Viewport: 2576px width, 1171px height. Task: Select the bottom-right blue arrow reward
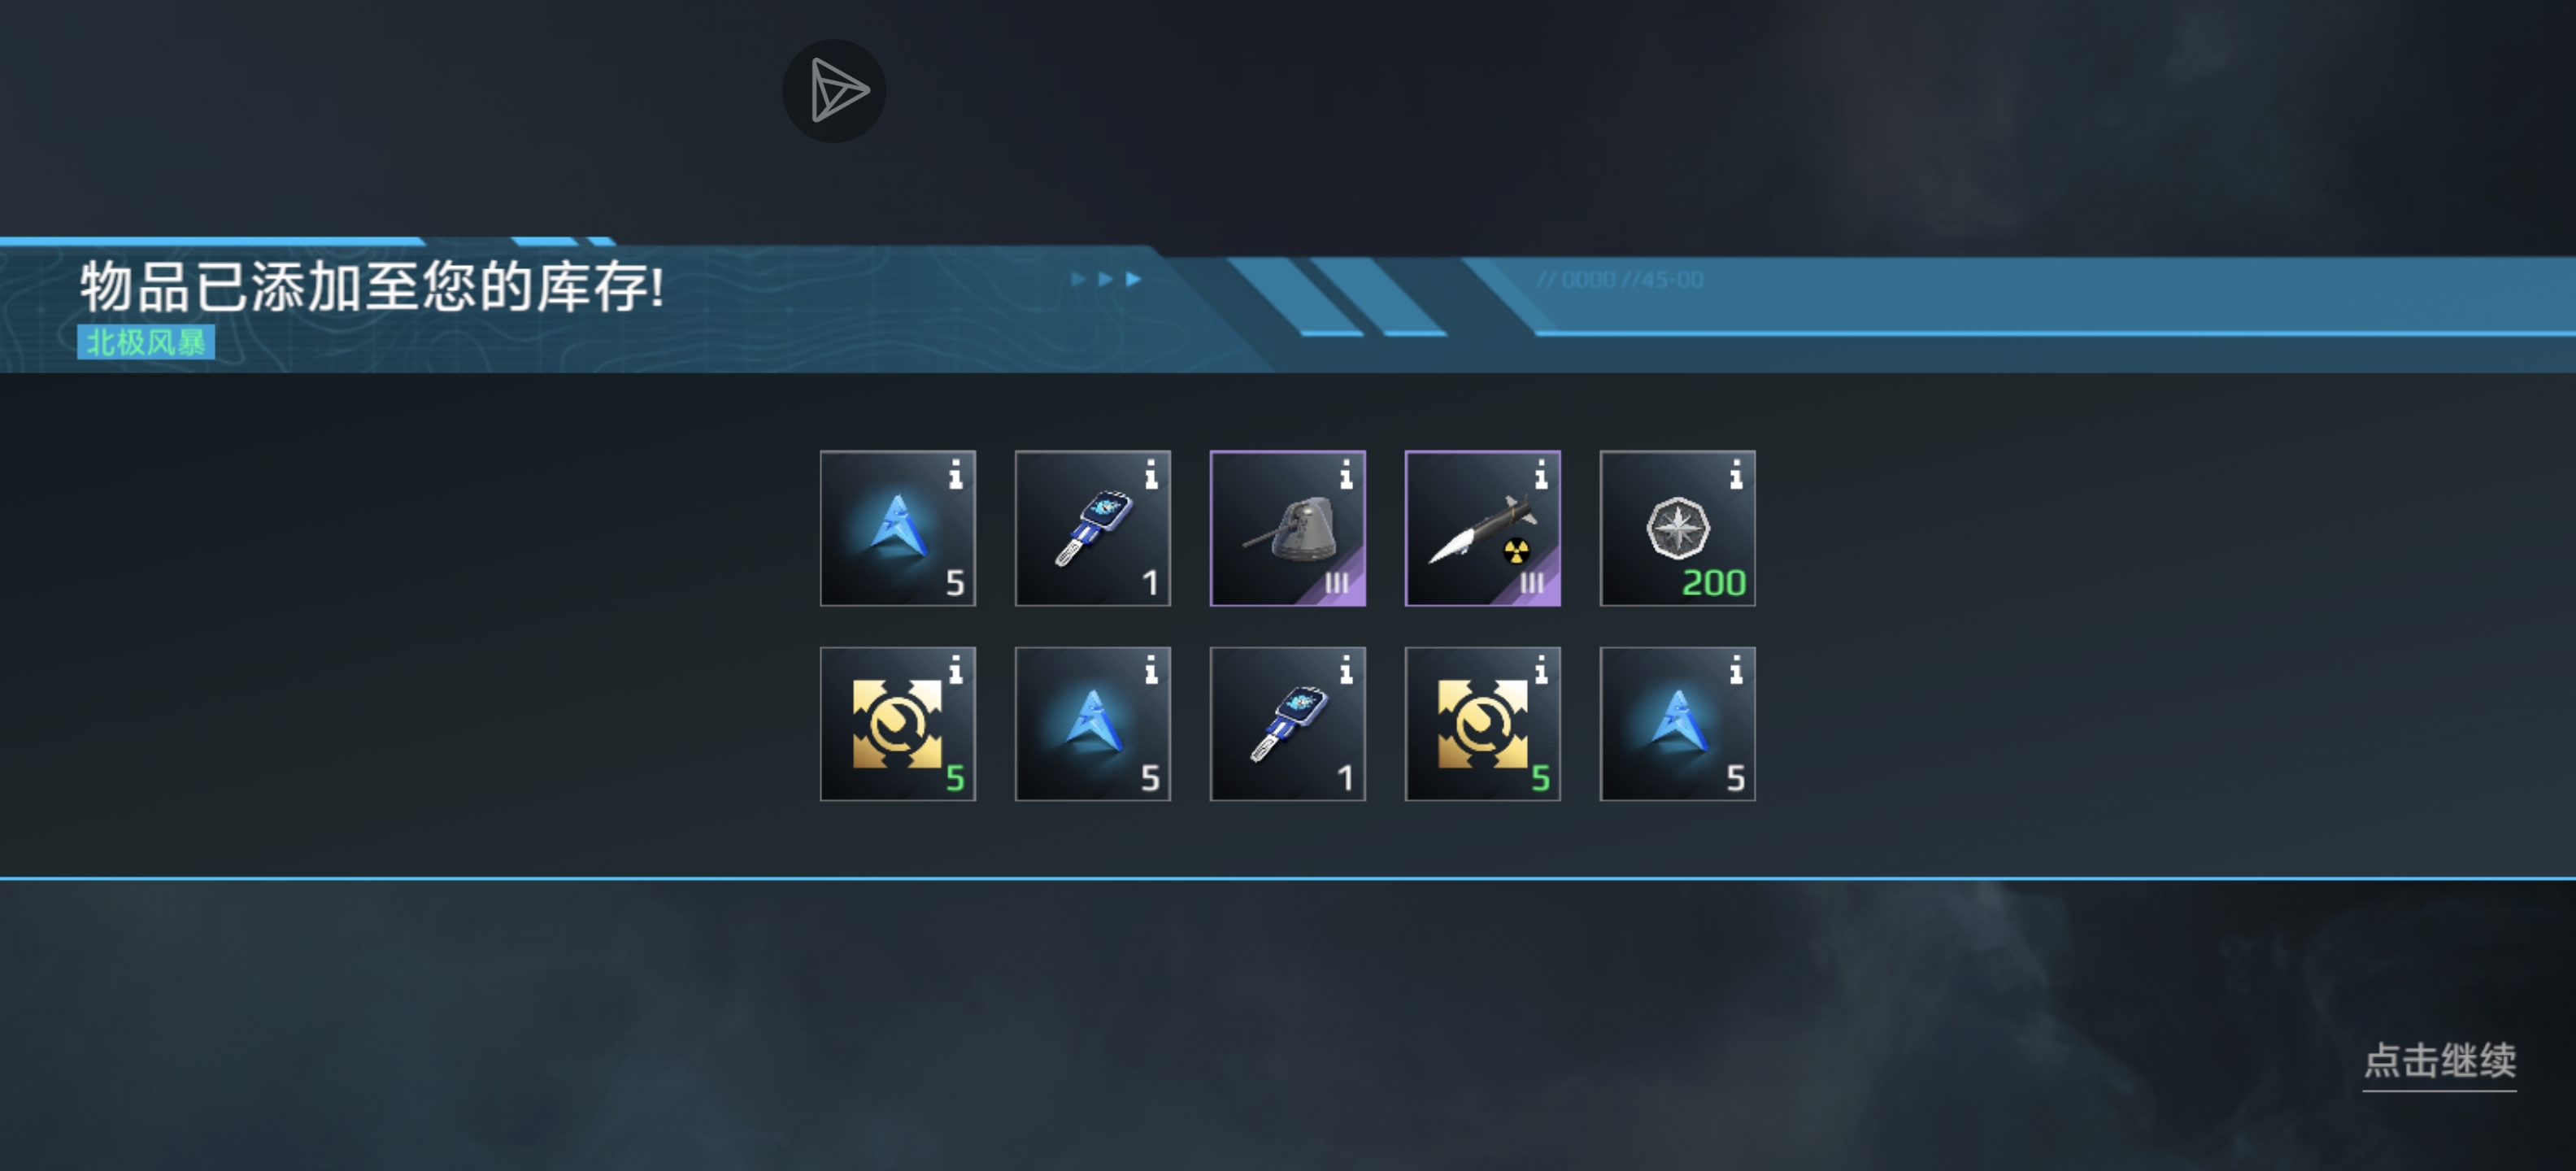[1677, 723]
